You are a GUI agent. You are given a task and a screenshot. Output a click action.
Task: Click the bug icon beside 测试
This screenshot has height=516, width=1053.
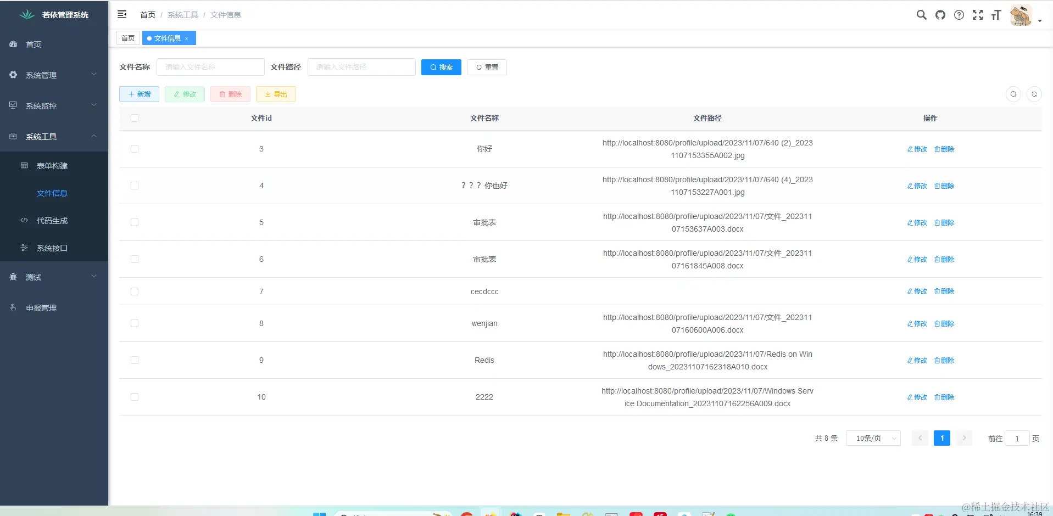pyautogui.click(x=13, y=277)
